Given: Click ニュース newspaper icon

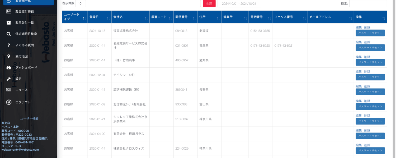Looking at the screenshot, I should click(9, 90).
